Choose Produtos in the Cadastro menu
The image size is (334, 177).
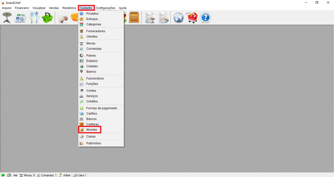tap(92, 14)
